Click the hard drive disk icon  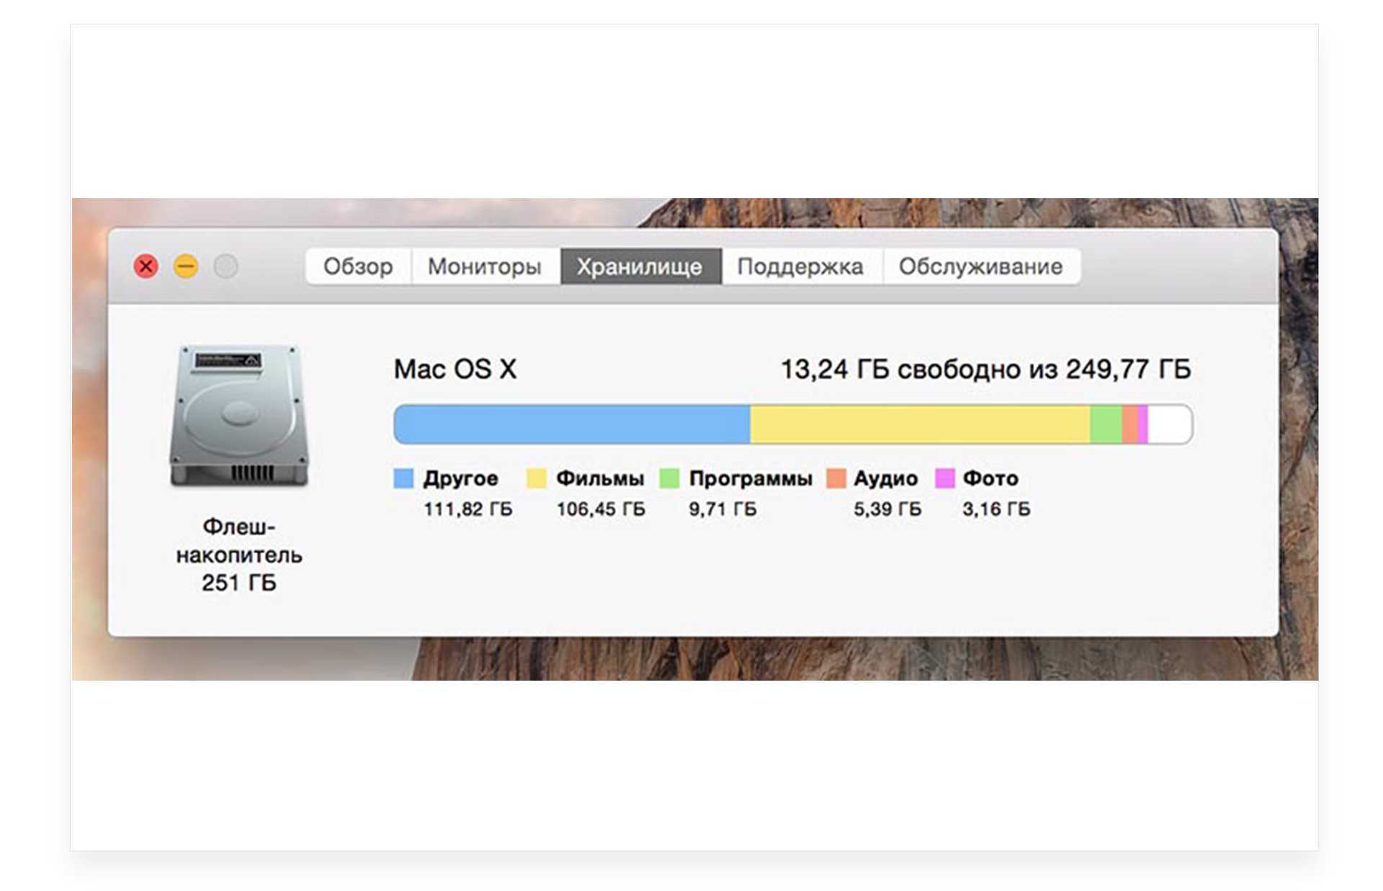tap(239, 416)
